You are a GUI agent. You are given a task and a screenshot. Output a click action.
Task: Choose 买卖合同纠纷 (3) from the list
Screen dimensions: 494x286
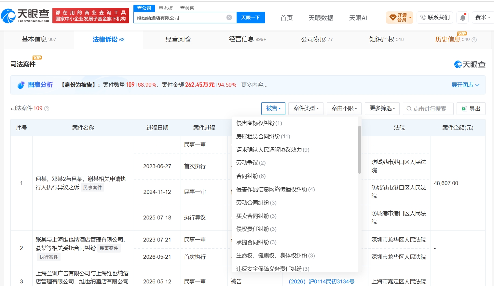coord(256,216)
